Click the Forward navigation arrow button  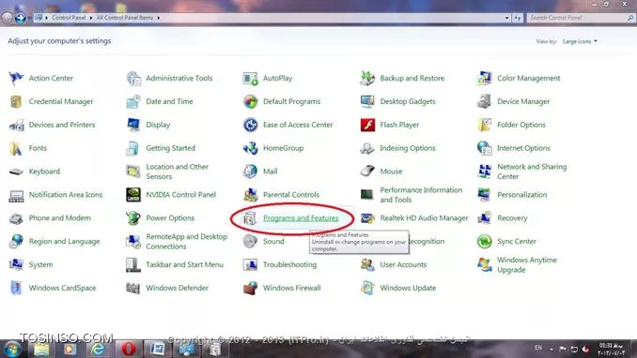point(20,18)
